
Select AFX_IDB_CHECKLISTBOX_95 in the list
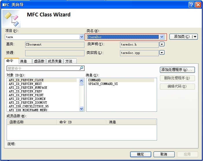(x=43, y=106)
